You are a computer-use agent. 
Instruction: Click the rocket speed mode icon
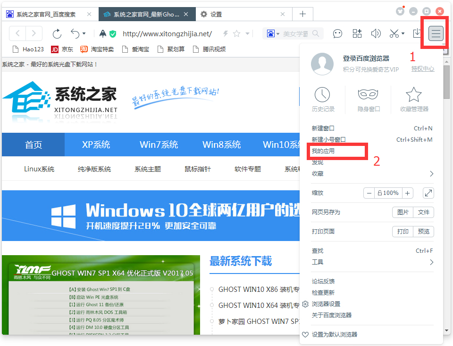[102, 34]
